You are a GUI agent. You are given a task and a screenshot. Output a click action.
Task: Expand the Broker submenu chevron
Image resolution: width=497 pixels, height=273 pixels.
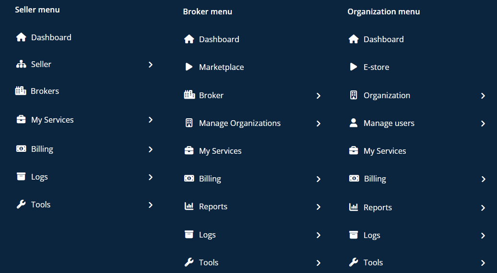click(x=319, y=95)
